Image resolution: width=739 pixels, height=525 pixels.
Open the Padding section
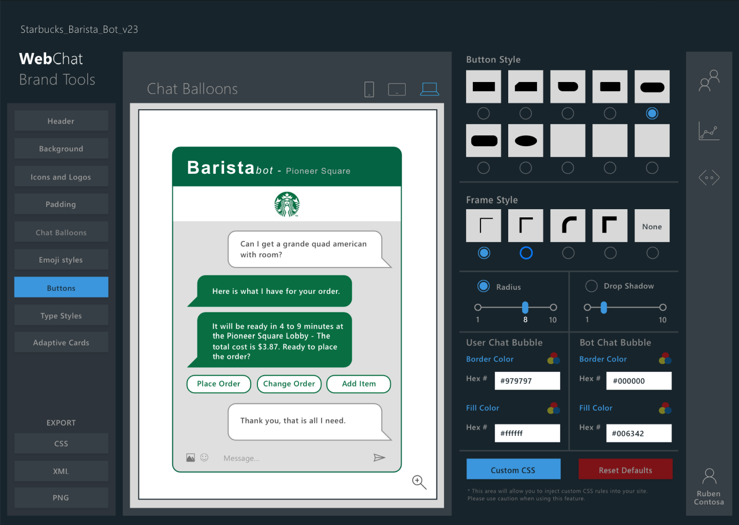click(x=61, y=204)
